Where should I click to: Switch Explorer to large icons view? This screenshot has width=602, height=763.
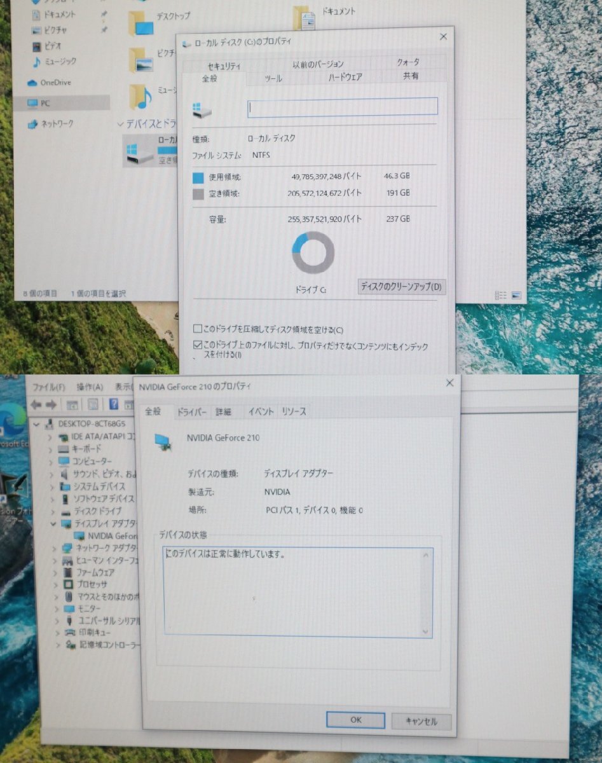coord(516,295)
